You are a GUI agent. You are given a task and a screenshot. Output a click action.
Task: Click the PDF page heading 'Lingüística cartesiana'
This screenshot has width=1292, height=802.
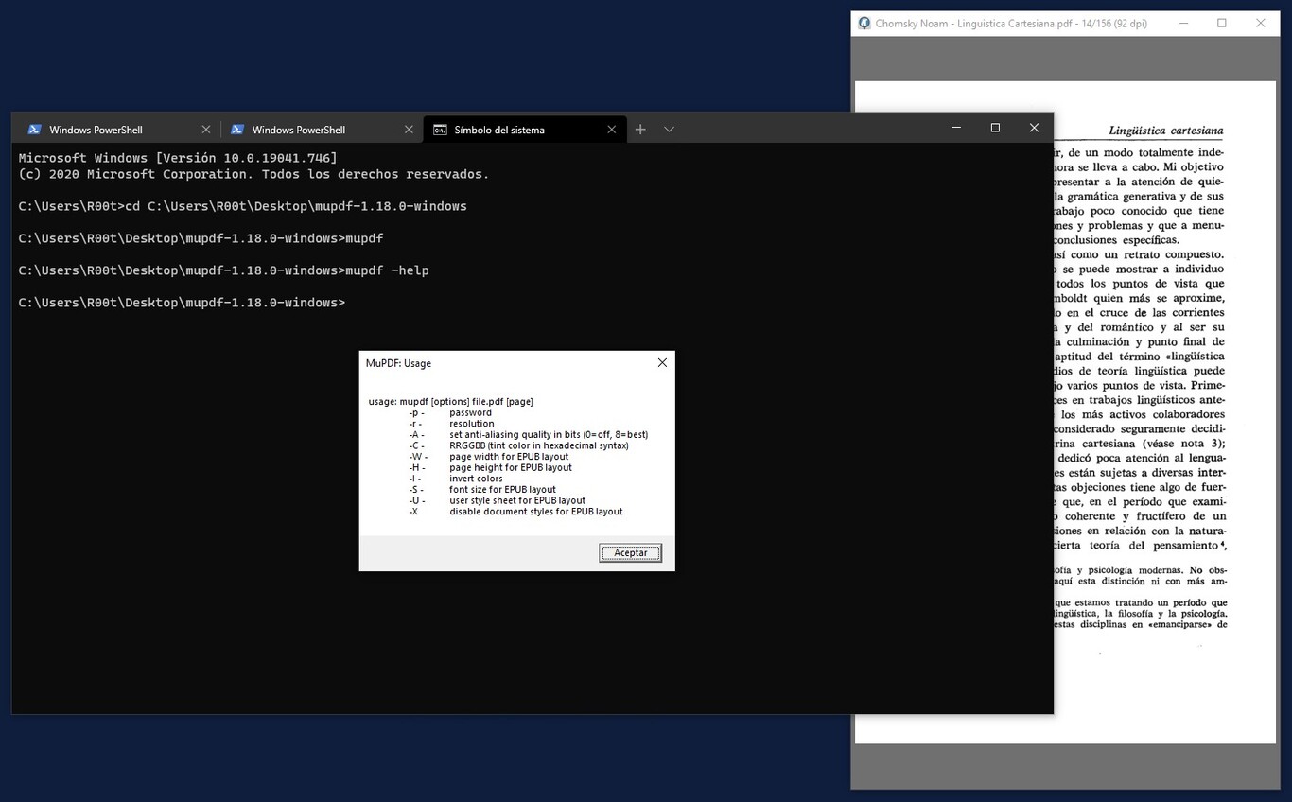1165,131
